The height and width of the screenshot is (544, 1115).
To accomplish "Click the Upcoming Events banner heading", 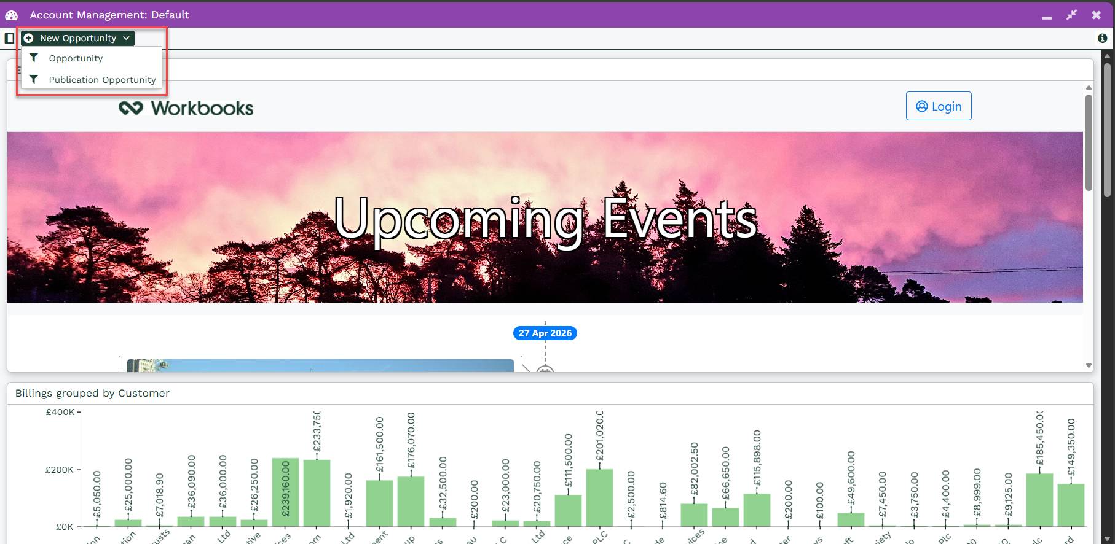I will (x=545, y=219).
